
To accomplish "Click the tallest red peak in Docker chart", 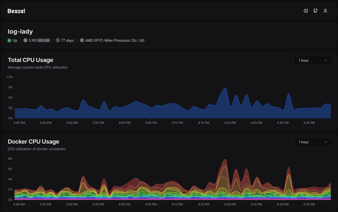I will (x=225, y=160).
